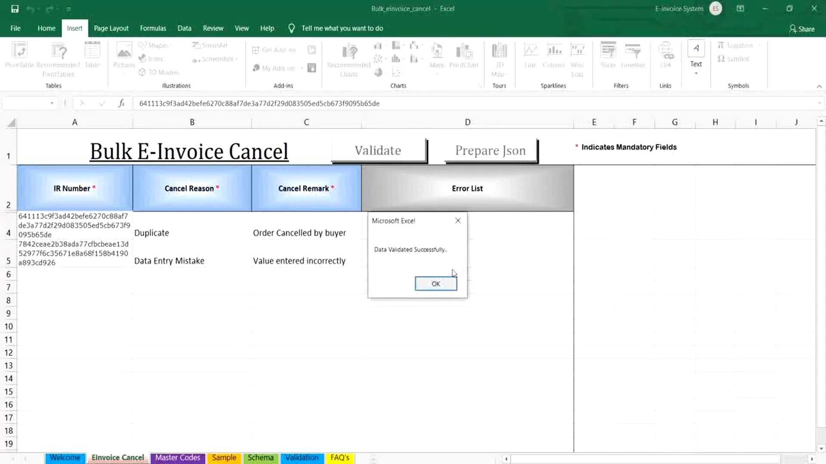Insert a Link

click(x=666, y=55)
